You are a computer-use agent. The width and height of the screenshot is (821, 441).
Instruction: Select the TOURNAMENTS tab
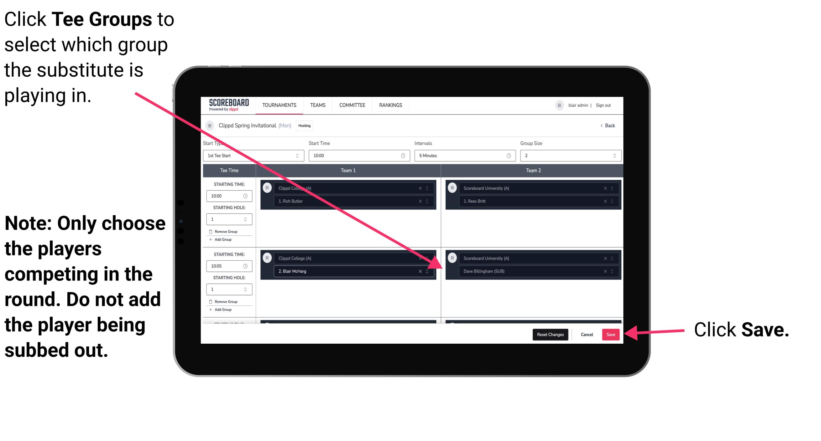pyautogui.click(x=278, y=105)
